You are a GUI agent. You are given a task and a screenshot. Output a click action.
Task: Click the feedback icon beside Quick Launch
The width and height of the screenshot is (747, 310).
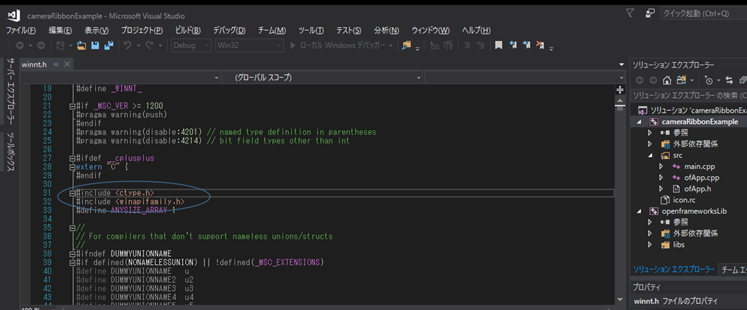coord(650,13)
